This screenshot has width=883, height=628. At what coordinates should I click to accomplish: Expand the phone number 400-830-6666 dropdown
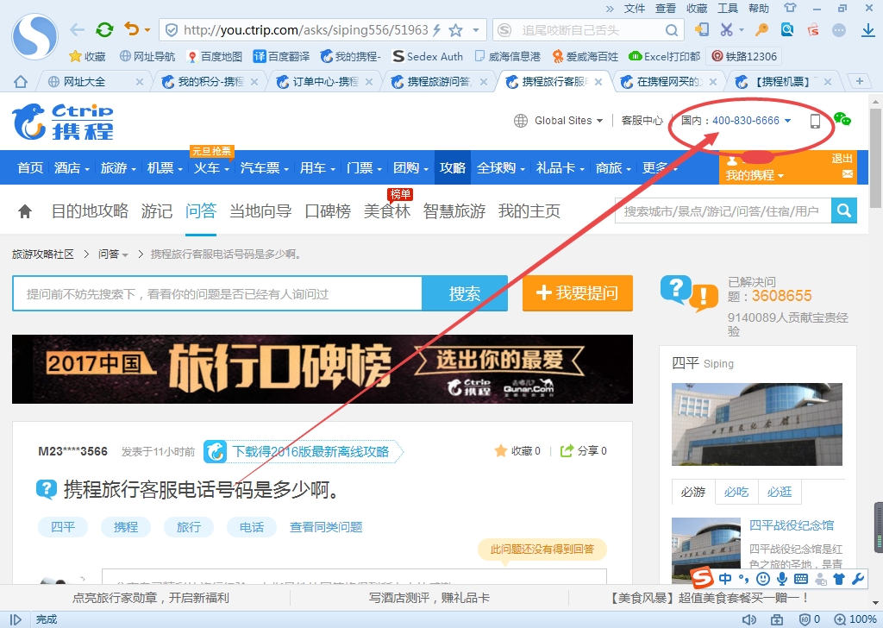[787, 121]
